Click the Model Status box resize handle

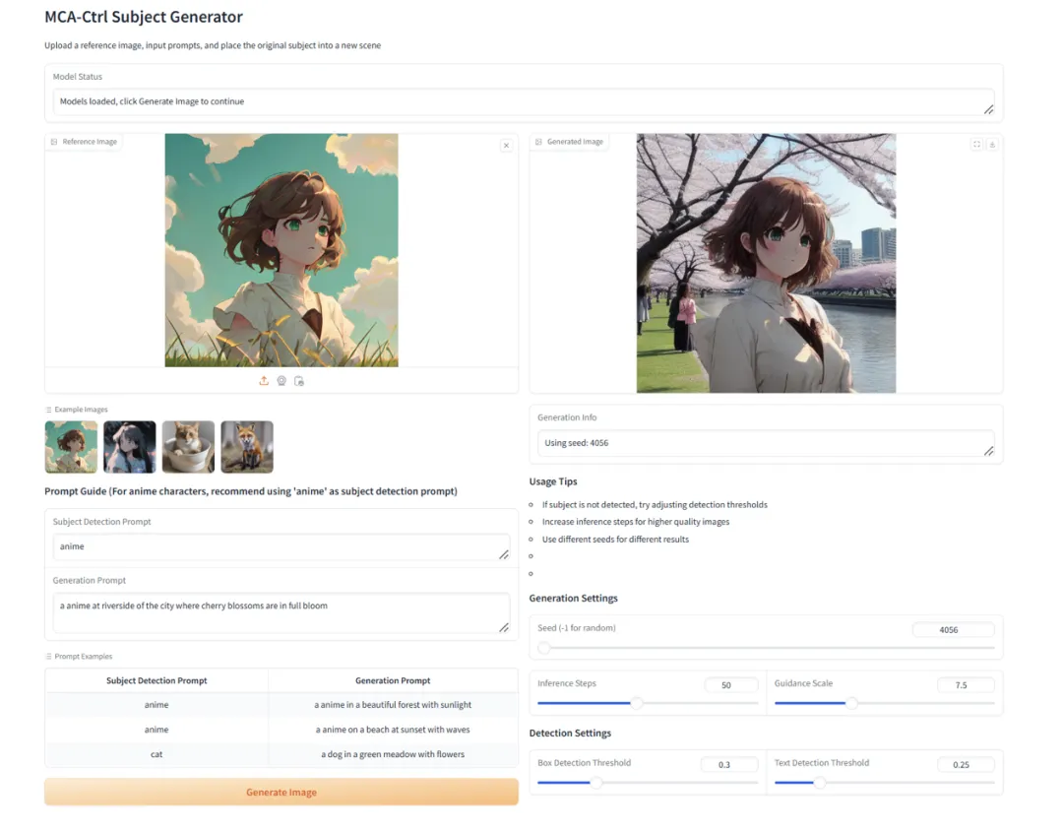[988, 110]
